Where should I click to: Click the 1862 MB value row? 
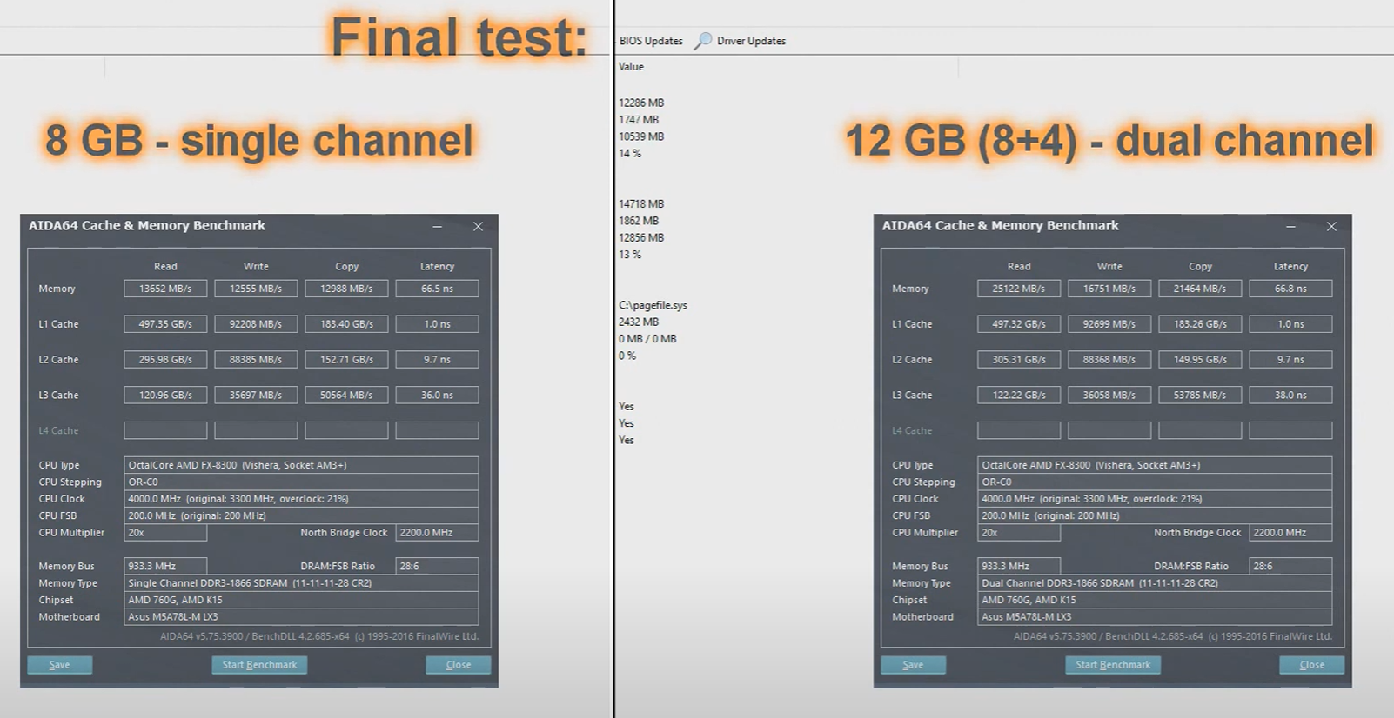639,221
